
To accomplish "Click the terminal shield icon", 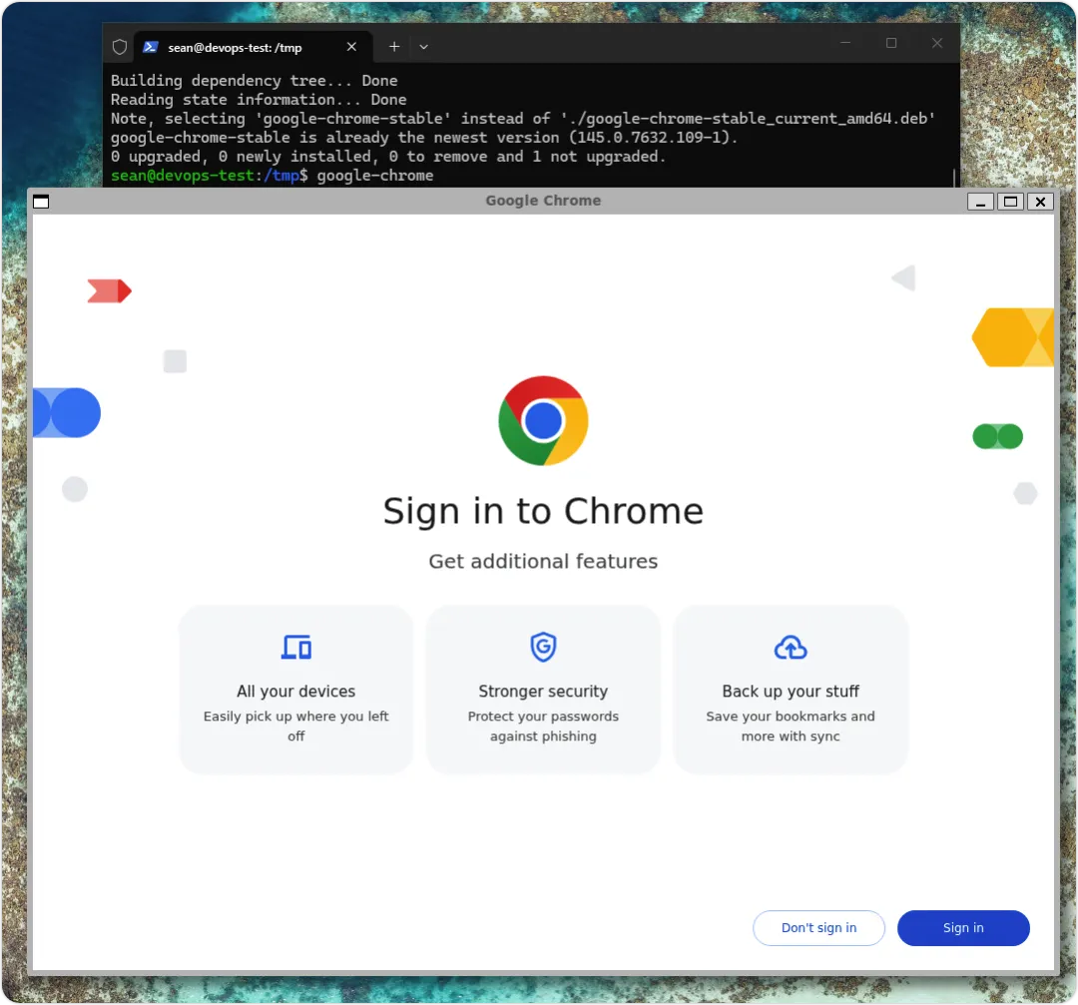I will (x=120, y=47).
